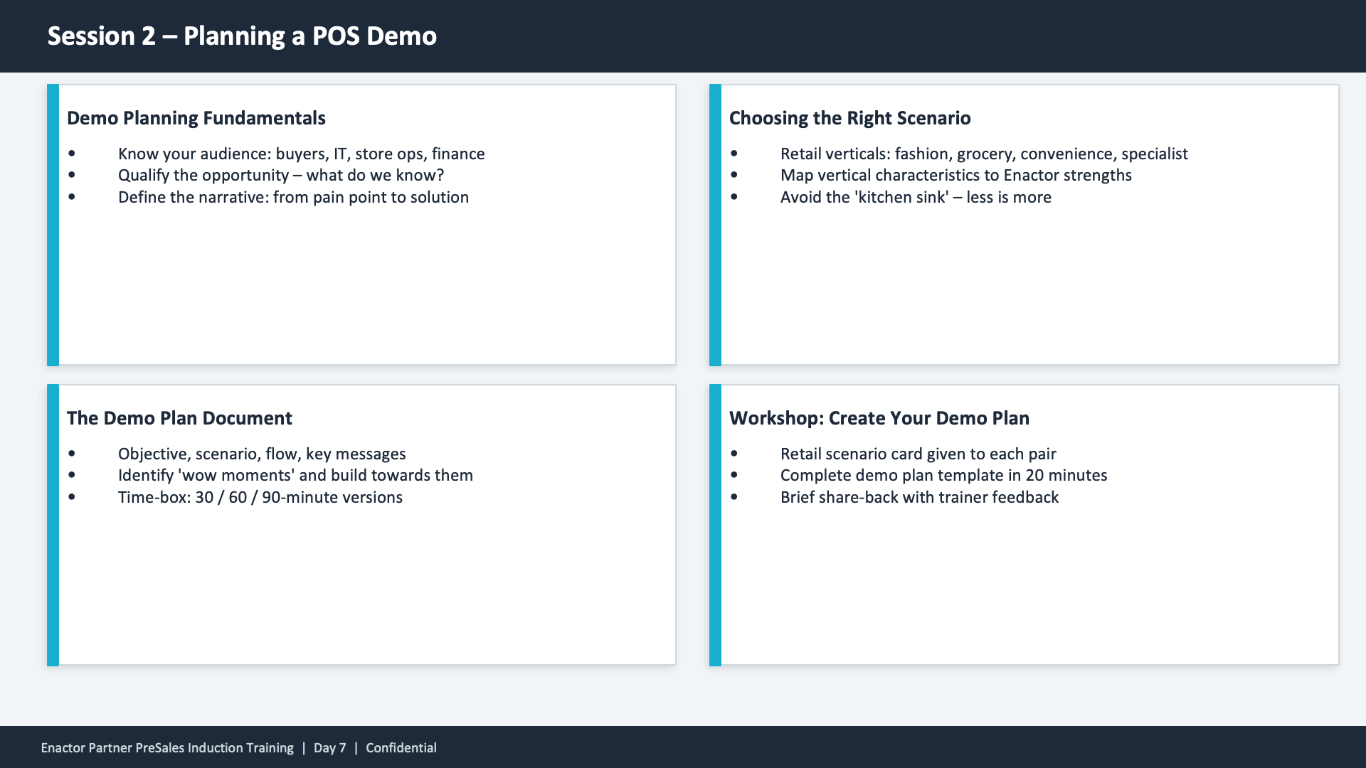Click the slide title 'Session 2 – Planning a POS Demo'

click(x=242, y=36)
